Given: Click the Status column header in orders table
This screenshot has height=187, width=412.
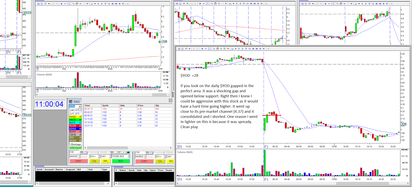Looking at the screenshot, I should click(123, 170).
